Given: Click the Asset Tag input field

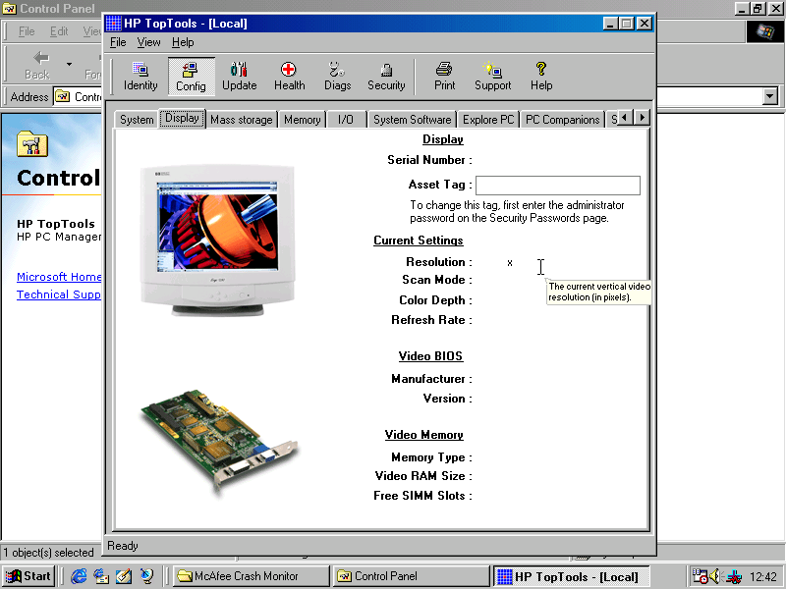Looking at the screenshot, I should tap(557, 186).
